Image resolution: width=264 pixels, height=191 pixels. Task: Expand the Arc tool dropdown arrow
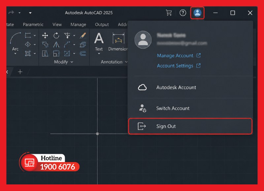(x=15, y=54)
